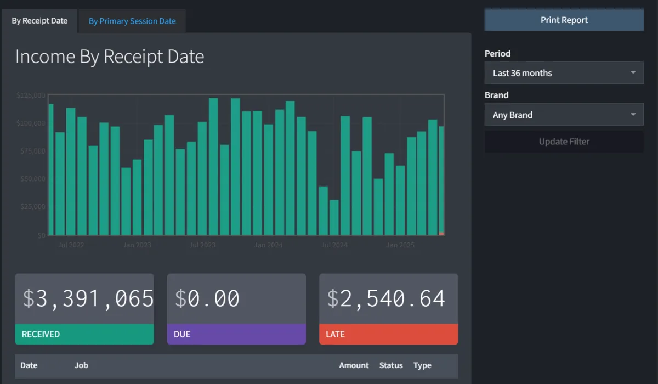Switch to By Primary Session Date tab
This screenshot has width=658, height=384.
click(132, 21)
